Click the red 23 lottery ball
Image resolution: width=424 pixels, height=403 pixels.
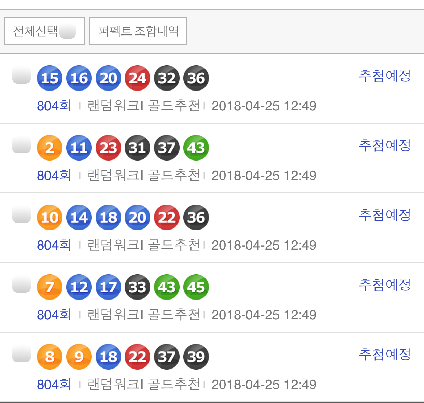tap(108, 148)
